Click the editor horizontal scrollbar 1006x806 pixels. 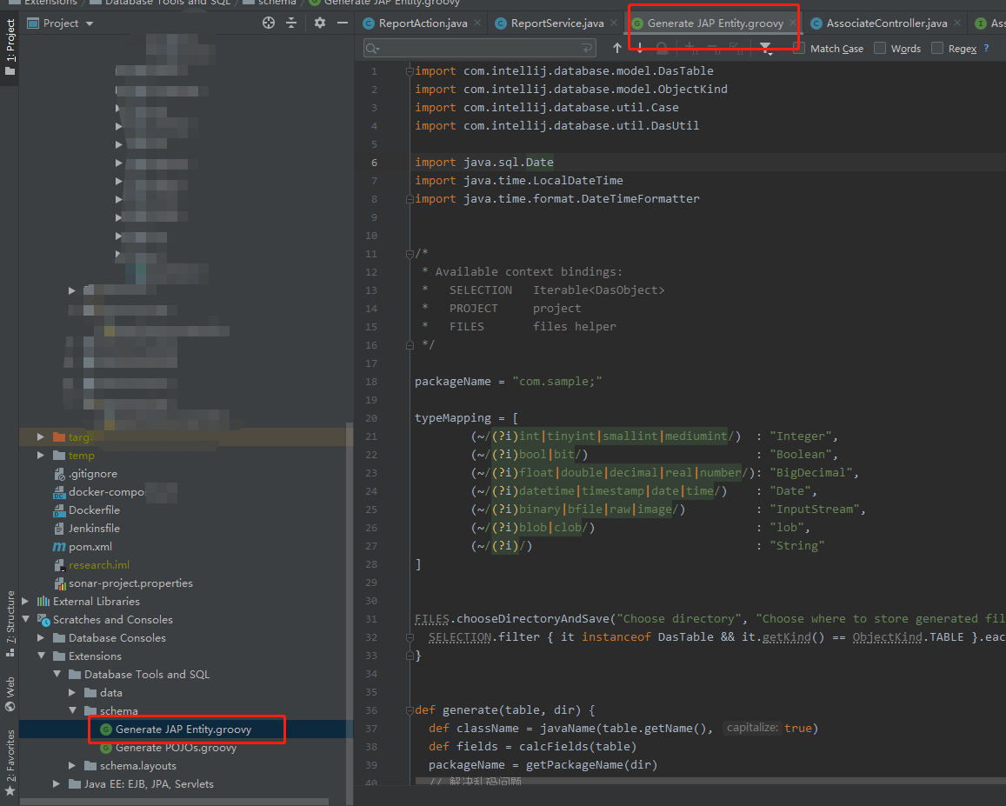pos(710,781)
